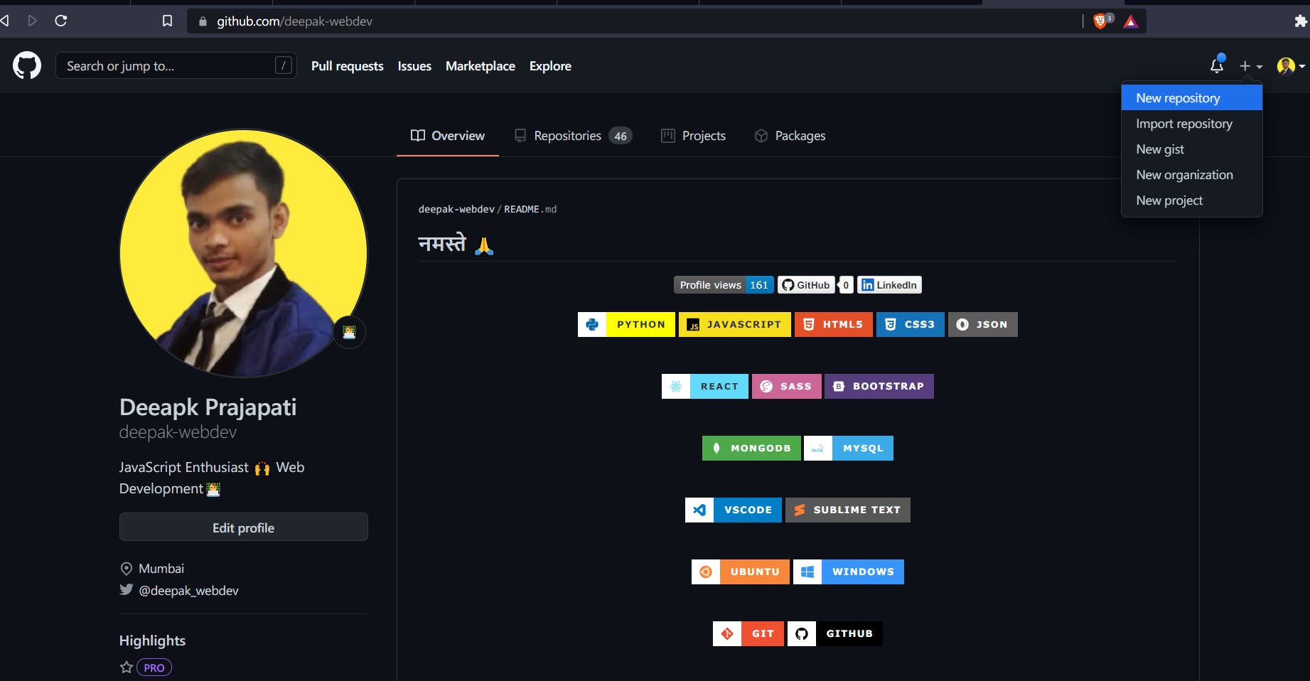Open the Projects tab

(x=693, y=136)
